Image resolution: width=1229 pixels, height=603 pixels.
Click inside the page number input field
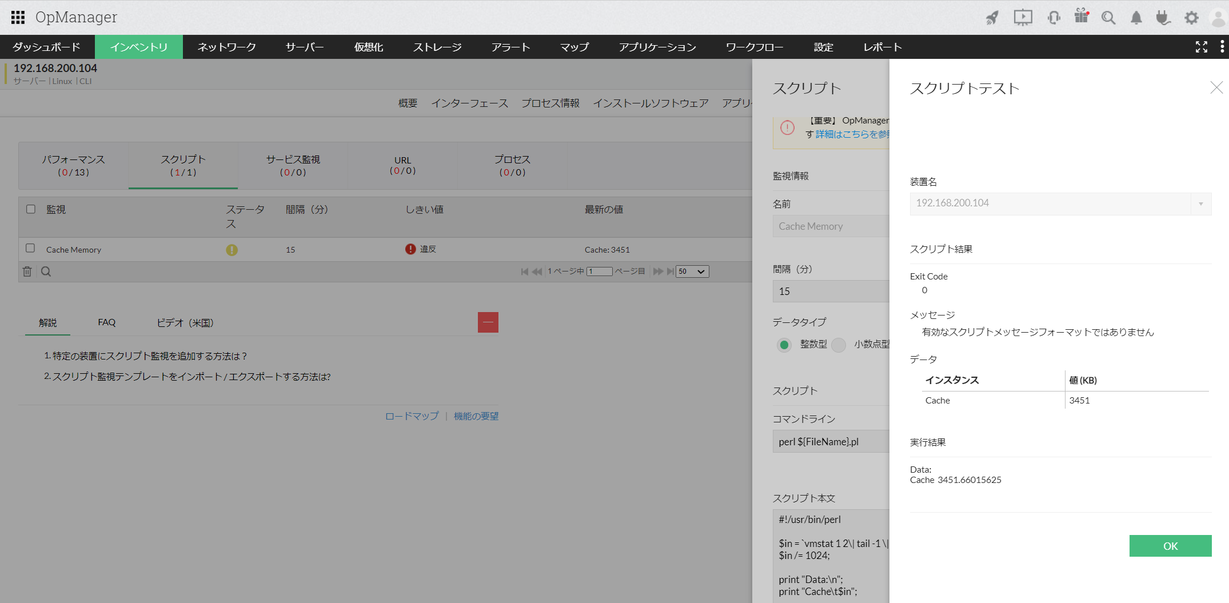click(598, 271)
